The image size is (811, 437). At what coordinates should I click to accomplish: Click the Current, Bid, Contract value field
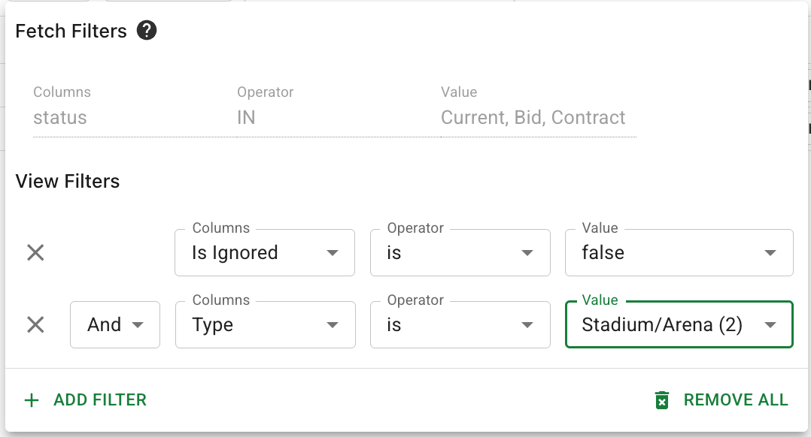pyautogui.click(x=539, y=118)
